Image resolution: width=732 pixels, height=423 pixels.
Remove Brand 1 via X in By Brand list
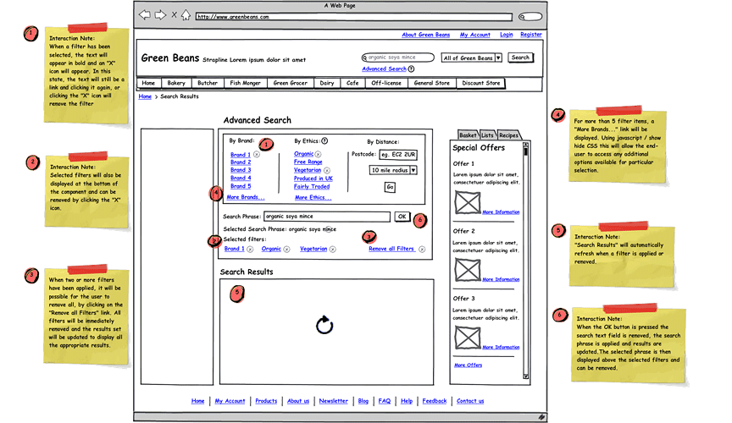coord(257,155)
